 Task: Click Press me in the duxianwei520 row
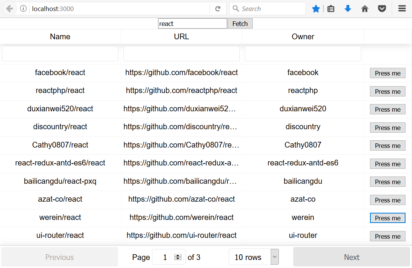point(388,109)
